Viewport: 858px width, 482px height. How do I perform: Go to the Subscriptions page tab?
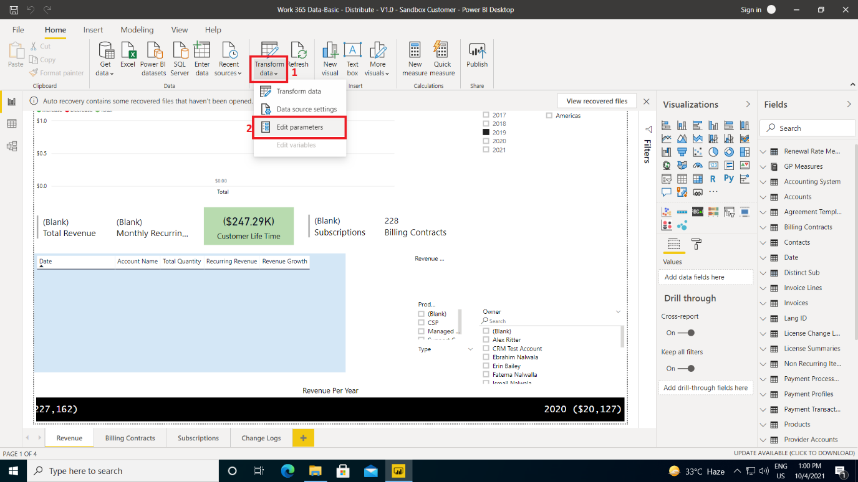click(198, 438)
